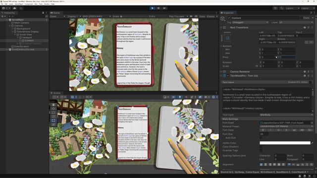Viewport: 317px width, 178px height.
Task: Expand the Background object arrow in Hierarchy
Action: [x=12, y=29]
